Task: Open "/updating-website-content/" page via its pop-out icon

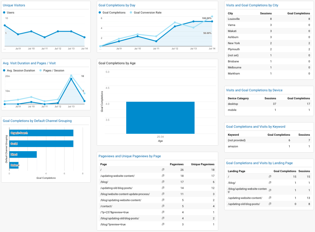Action: point(163,176)
